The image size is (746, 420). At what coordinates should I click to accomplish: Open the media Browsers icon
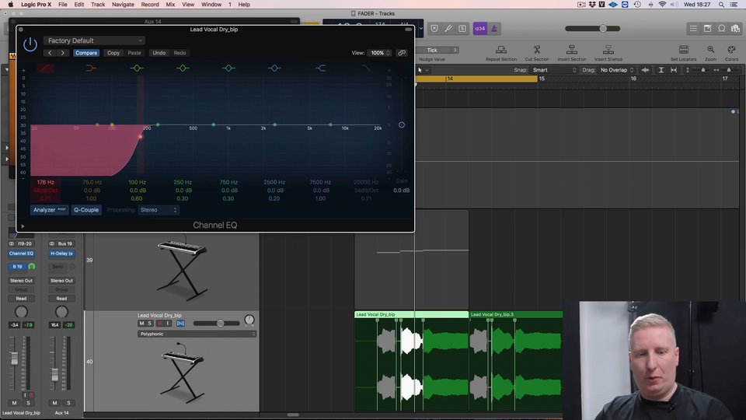[736, 29]
